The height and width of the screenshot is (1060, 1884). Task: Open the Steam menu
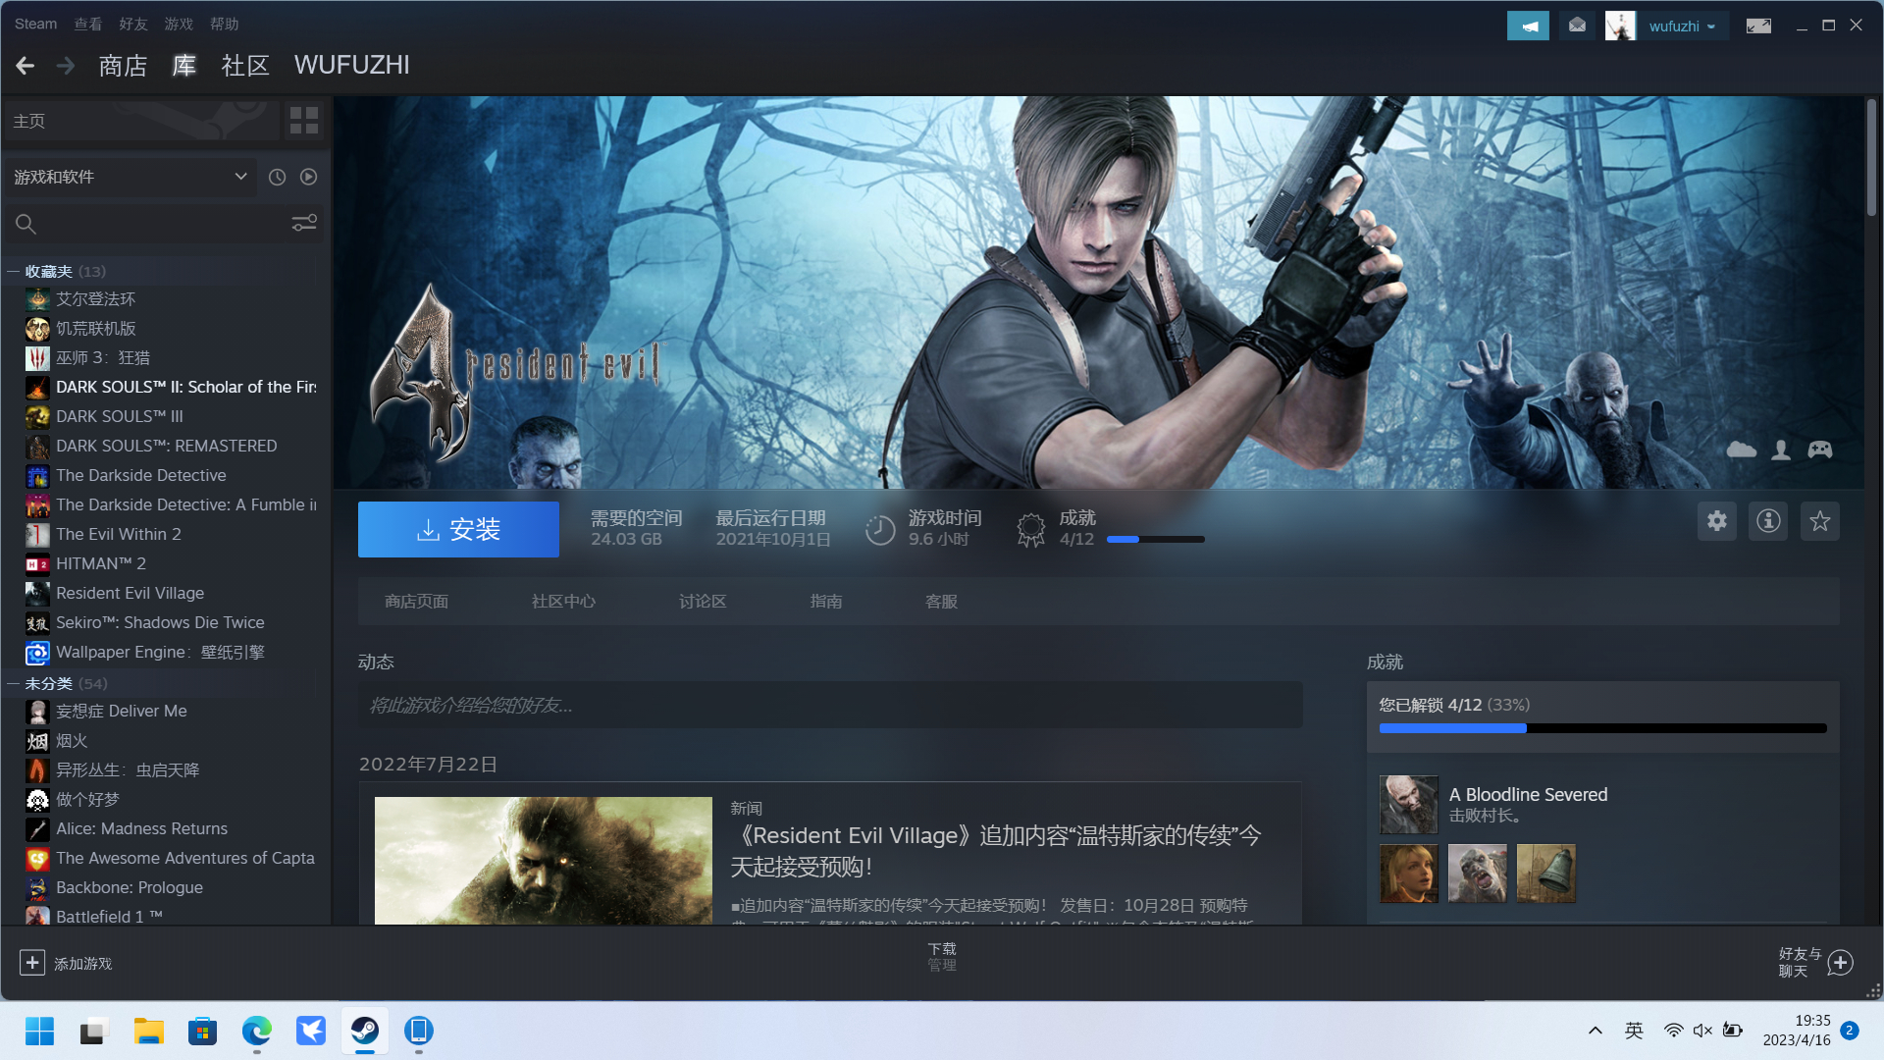[35, 24]
